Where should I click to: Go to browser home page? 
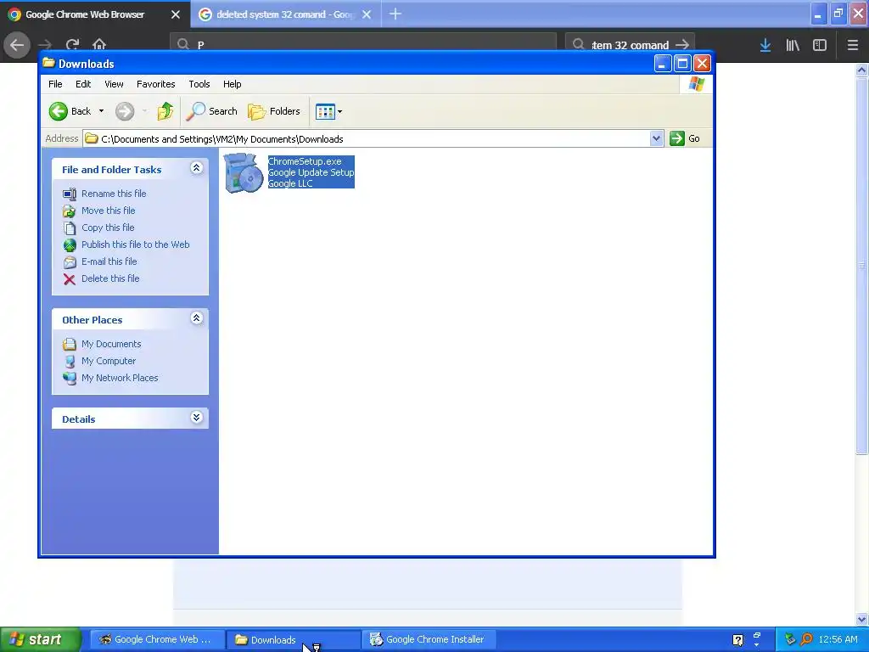tap(99, 44)
